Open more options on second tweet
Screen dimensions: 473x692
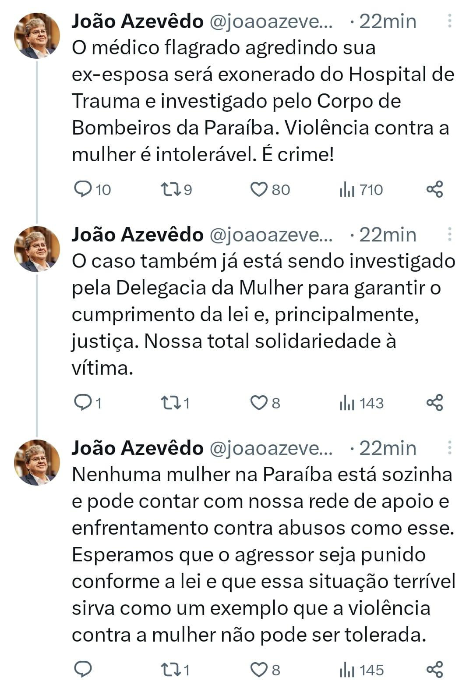point(449,234)
